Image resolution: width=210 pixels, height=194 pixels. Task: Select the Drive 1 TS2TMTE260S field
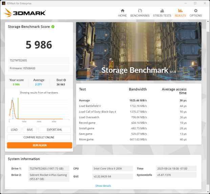[x=49, y=169]
